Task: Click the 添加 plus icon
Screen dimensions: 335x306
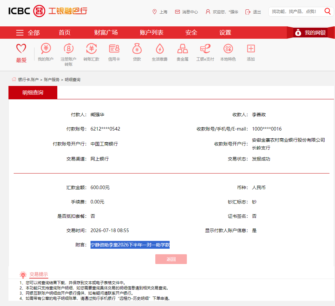Action: click(x=251, y=49)
